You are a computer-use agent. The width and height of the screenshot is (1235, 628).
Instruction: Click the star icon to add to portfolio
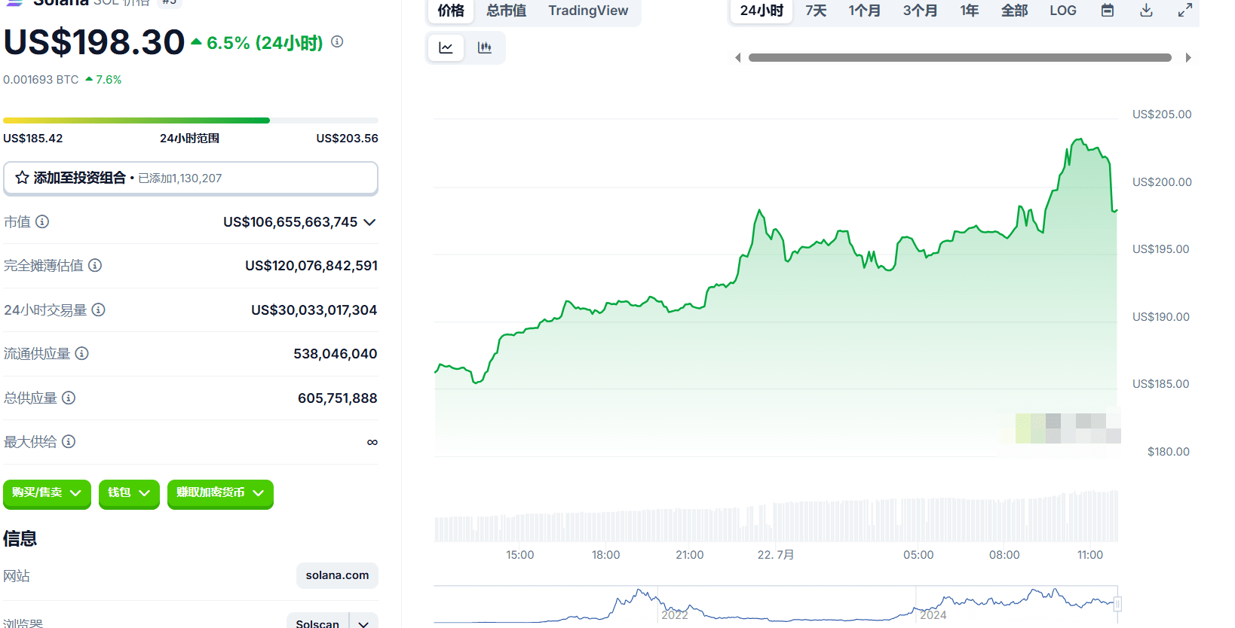[22, 178]
